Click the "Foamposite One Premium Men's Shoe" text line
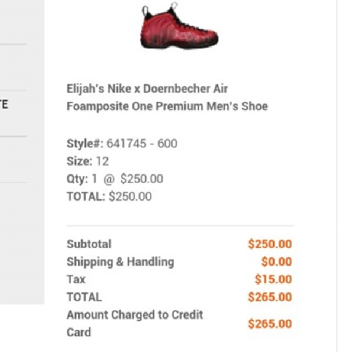352x352 pixels. pos(167,106)
